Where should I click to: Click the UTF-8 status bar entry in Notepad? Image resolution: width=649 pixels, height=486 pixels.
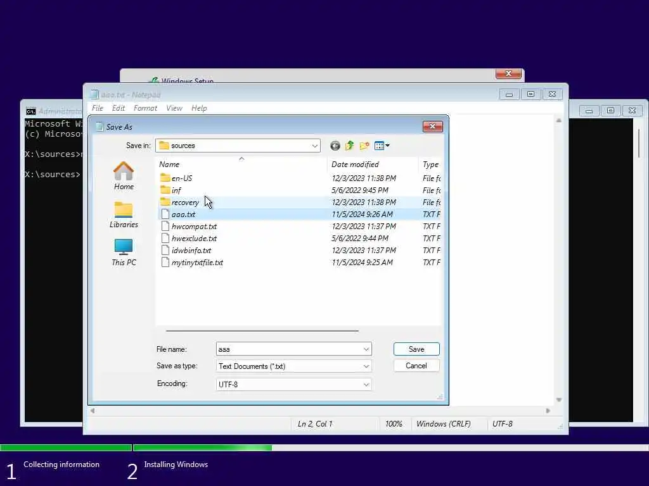(502, 424)
